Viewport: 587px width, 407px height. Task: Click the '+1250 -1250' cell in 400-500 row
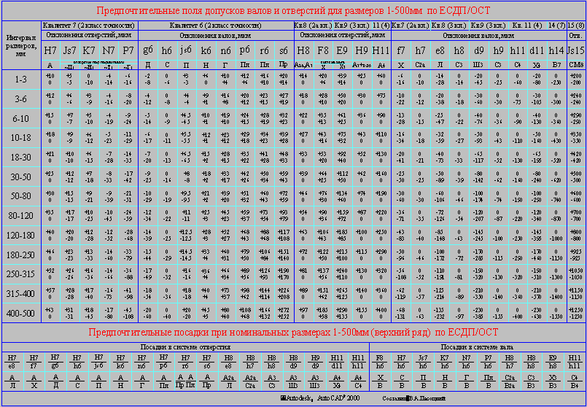(x=576, y=313)
